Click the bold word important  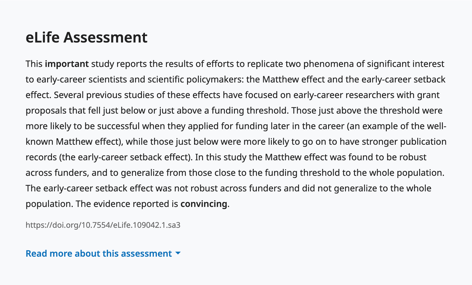[x=67, y=64]
